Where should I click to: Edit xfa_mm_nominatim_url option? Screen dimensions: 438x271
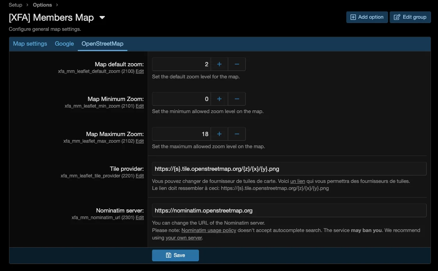coord(139,218)
